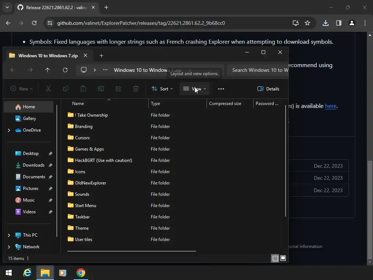Click the Explorer back arrow
This screenshot has height=280, width=373.
13,70
